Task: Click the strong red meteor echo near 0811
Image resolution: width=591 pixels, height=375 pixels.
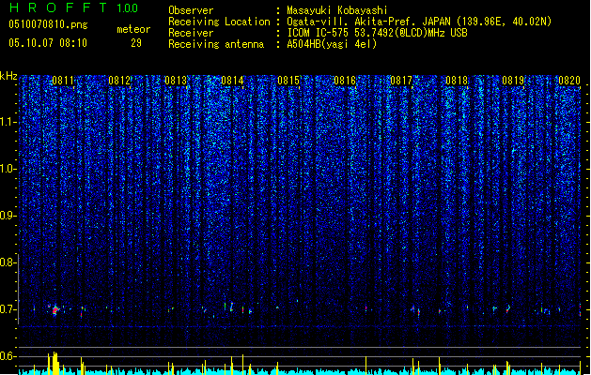Action: (55, 310)
